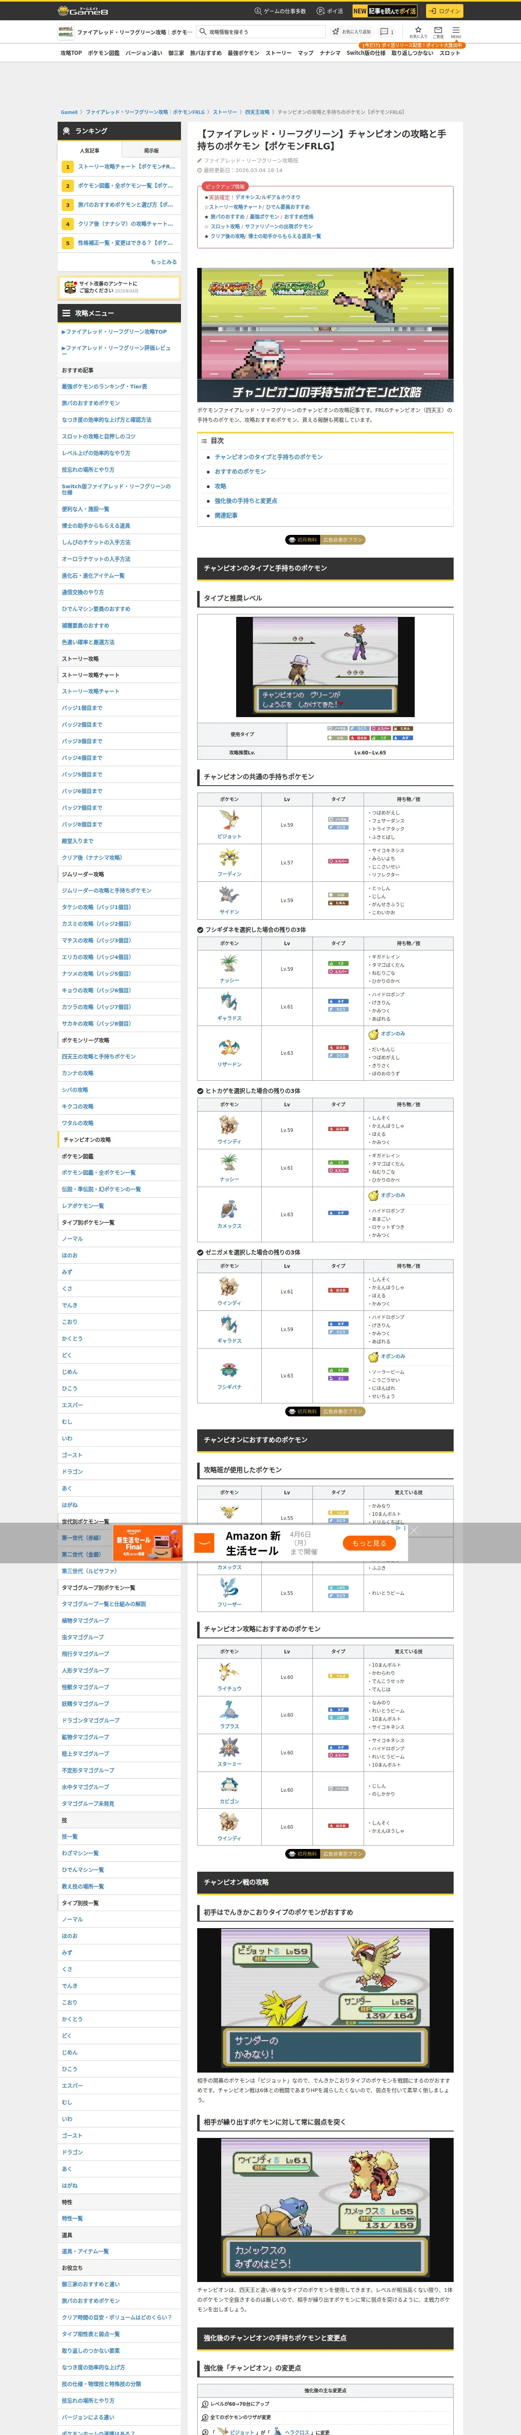Open スロット in the top navigation
This screenshot has height=2435, width=521.
[450, 53]
